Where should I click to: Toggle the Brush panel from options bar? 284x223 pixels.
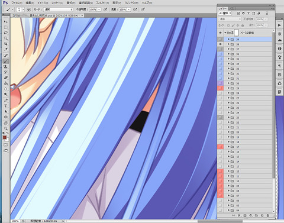coord(28,9)
